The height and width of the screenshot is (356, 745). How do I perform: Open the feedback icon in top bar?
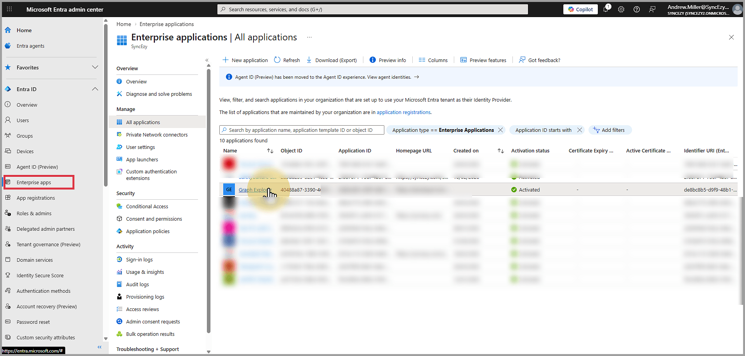(x=652, y=9)
